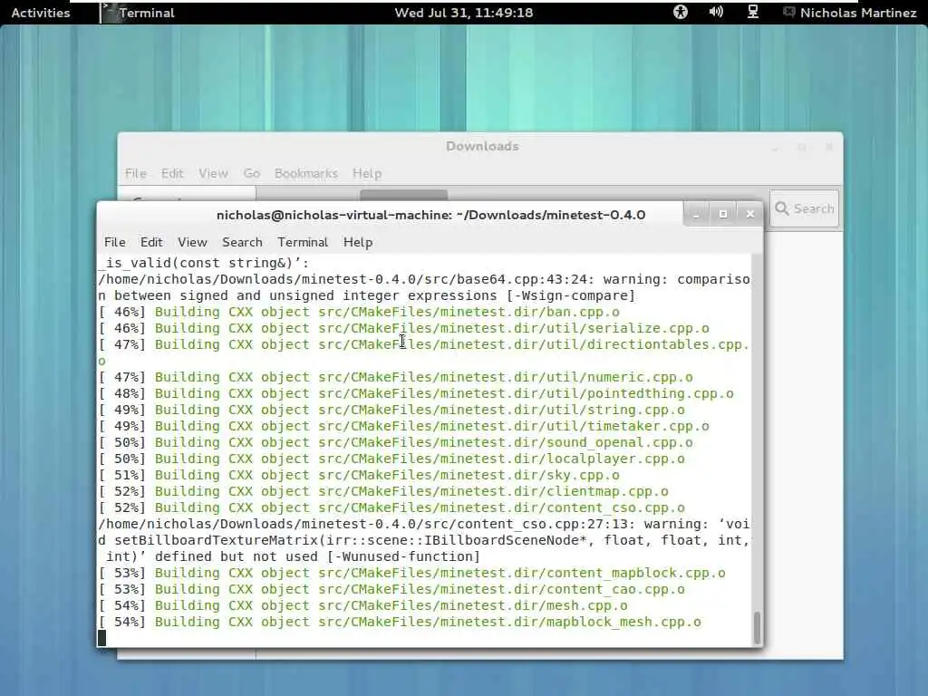This screenshot has height=696, width=928.
Task: Open Bookmarks menu in Downloads window
Action: click(x=306, y=173)
